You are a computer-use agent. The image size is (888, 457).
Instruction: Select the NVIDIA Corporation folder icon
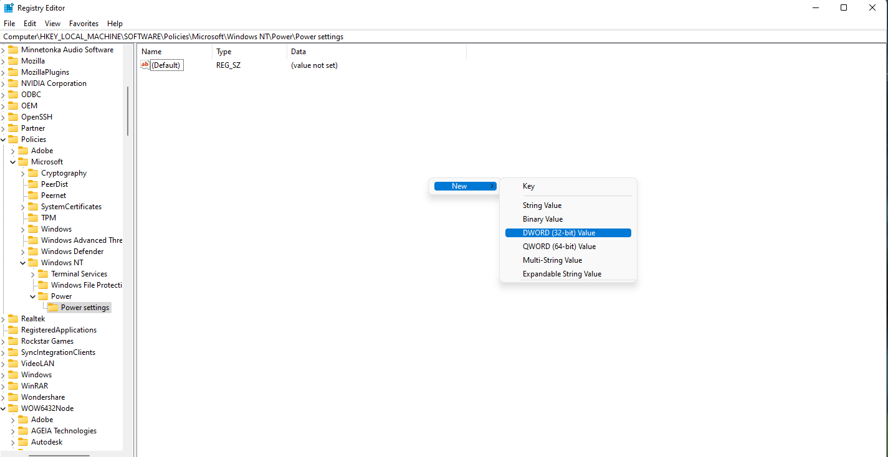[x=13, y=83]
